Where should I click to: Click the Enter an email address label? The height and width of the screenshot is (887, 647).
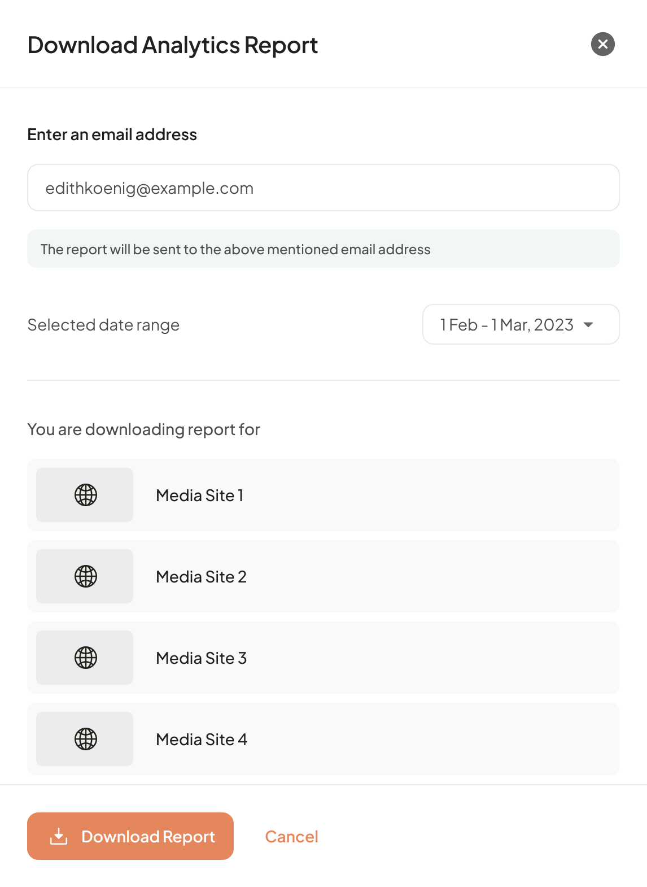click(x=112, y=134)
